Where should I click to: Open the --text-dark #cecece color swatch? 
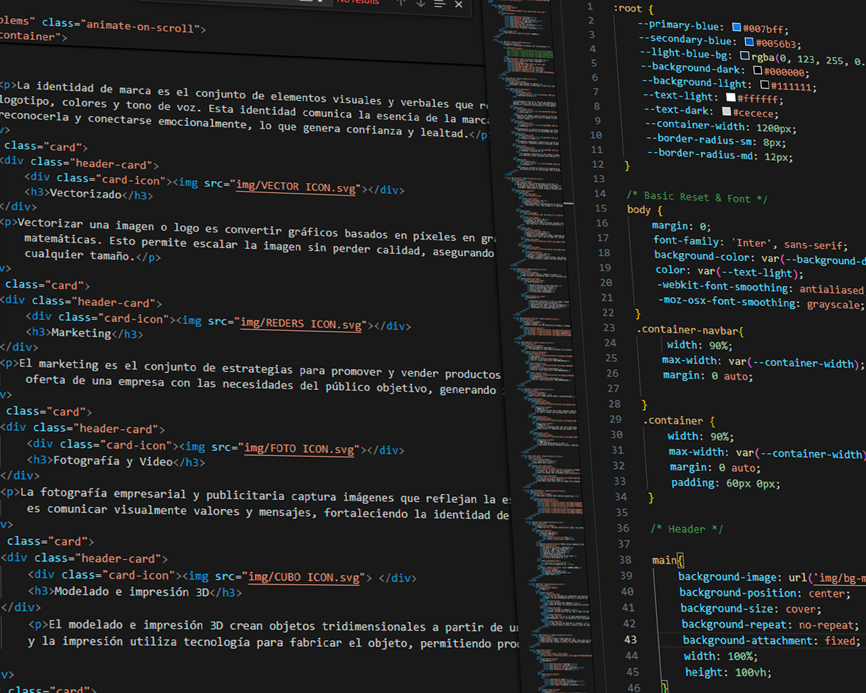point(727,111)
